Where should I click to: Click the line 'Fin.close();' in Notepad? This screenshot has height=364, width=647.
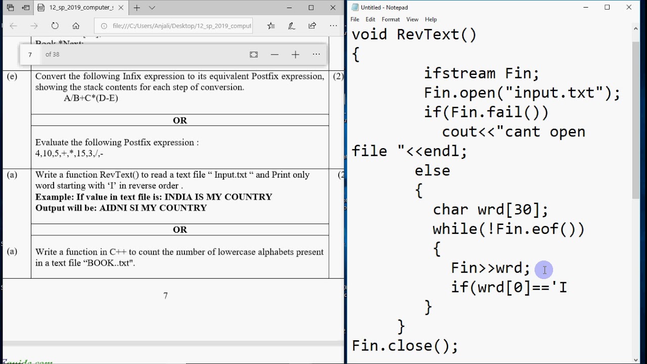(405, 346)
